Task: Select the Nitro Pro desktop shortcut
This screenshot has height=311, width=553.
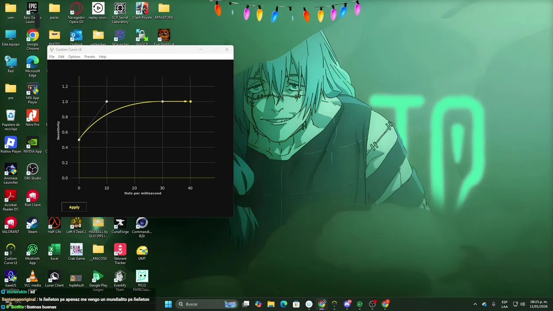Action: (32, 118)
